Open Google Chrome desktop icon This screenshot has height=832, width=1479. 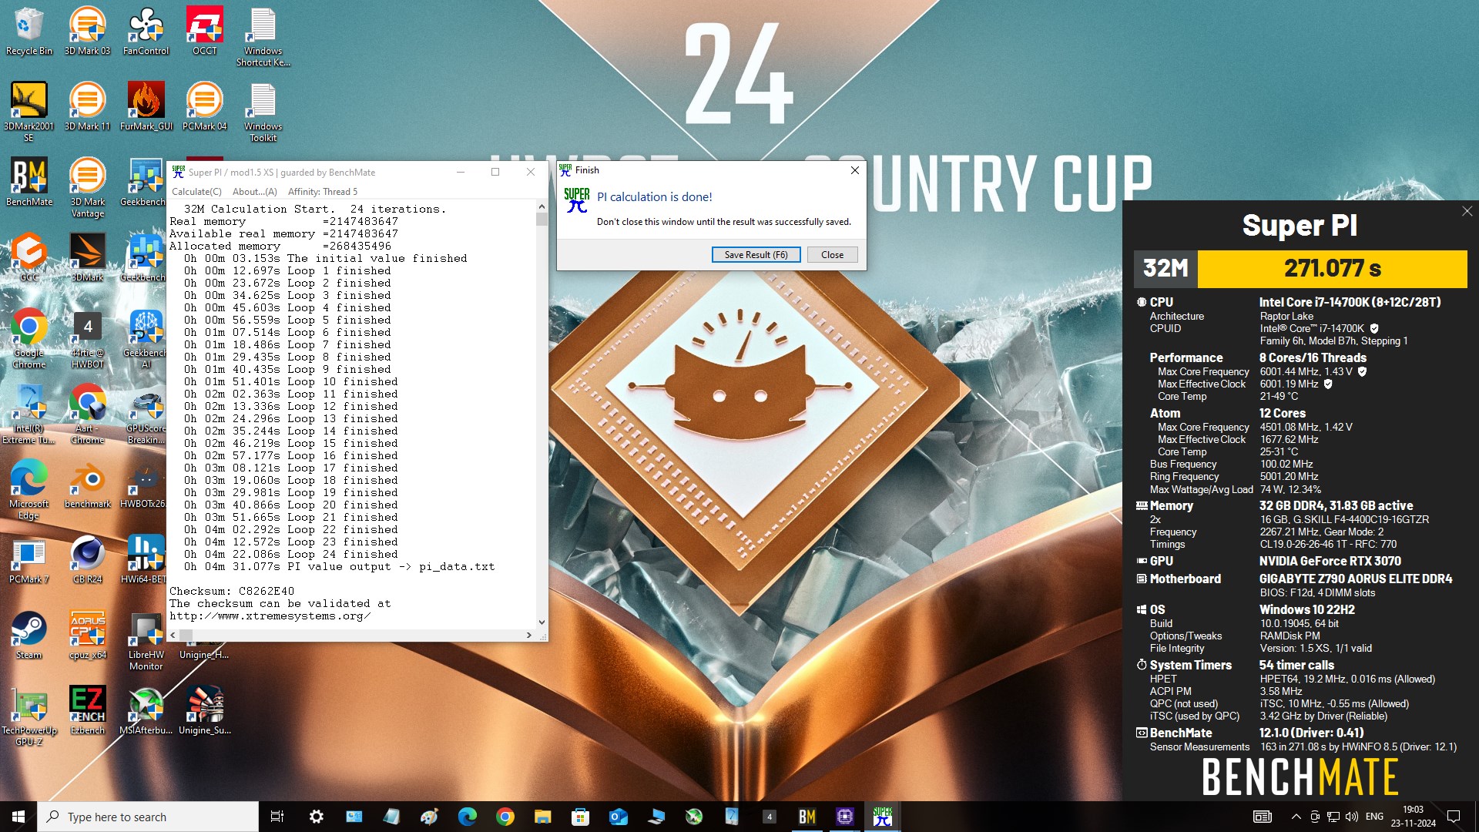[x=29, y=339]
